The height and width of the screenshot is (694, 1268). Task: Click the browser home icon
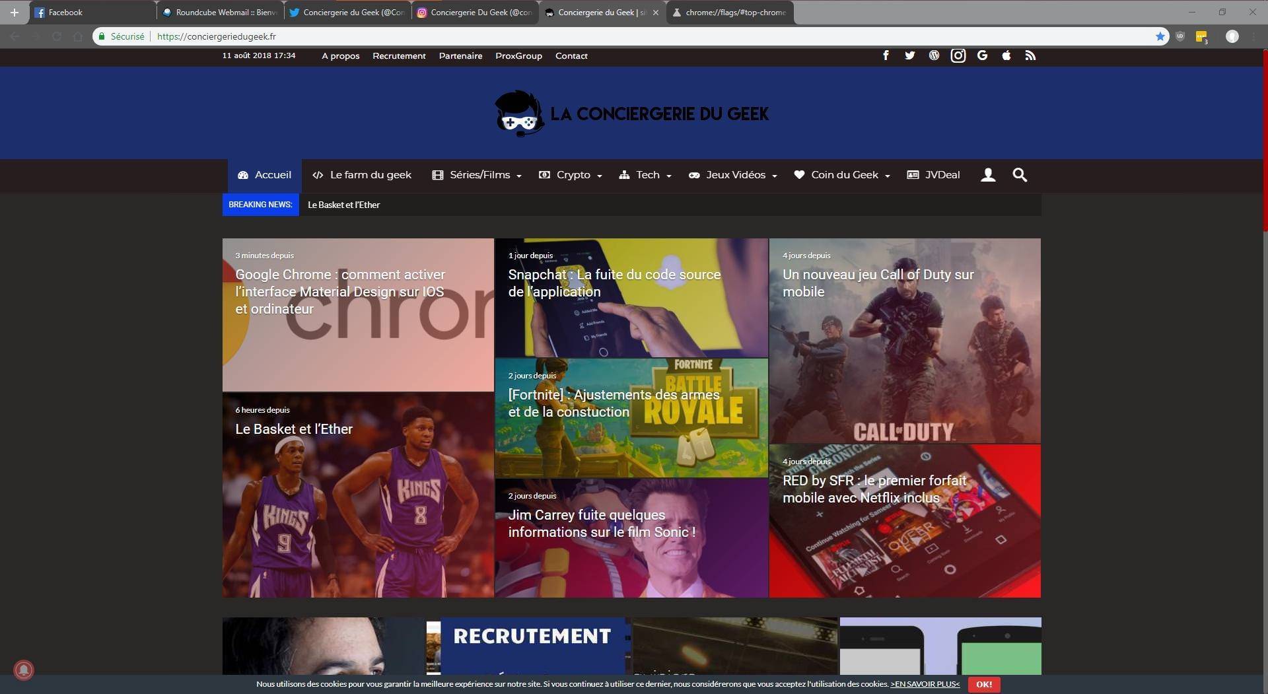click(x=78, y=36)
